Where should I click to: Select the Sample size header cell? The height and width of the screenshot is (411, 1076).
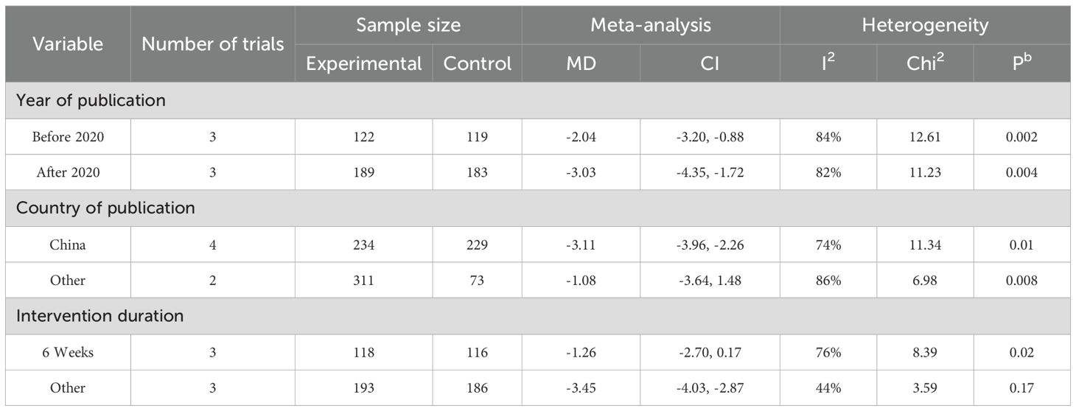tap(408, 25)
